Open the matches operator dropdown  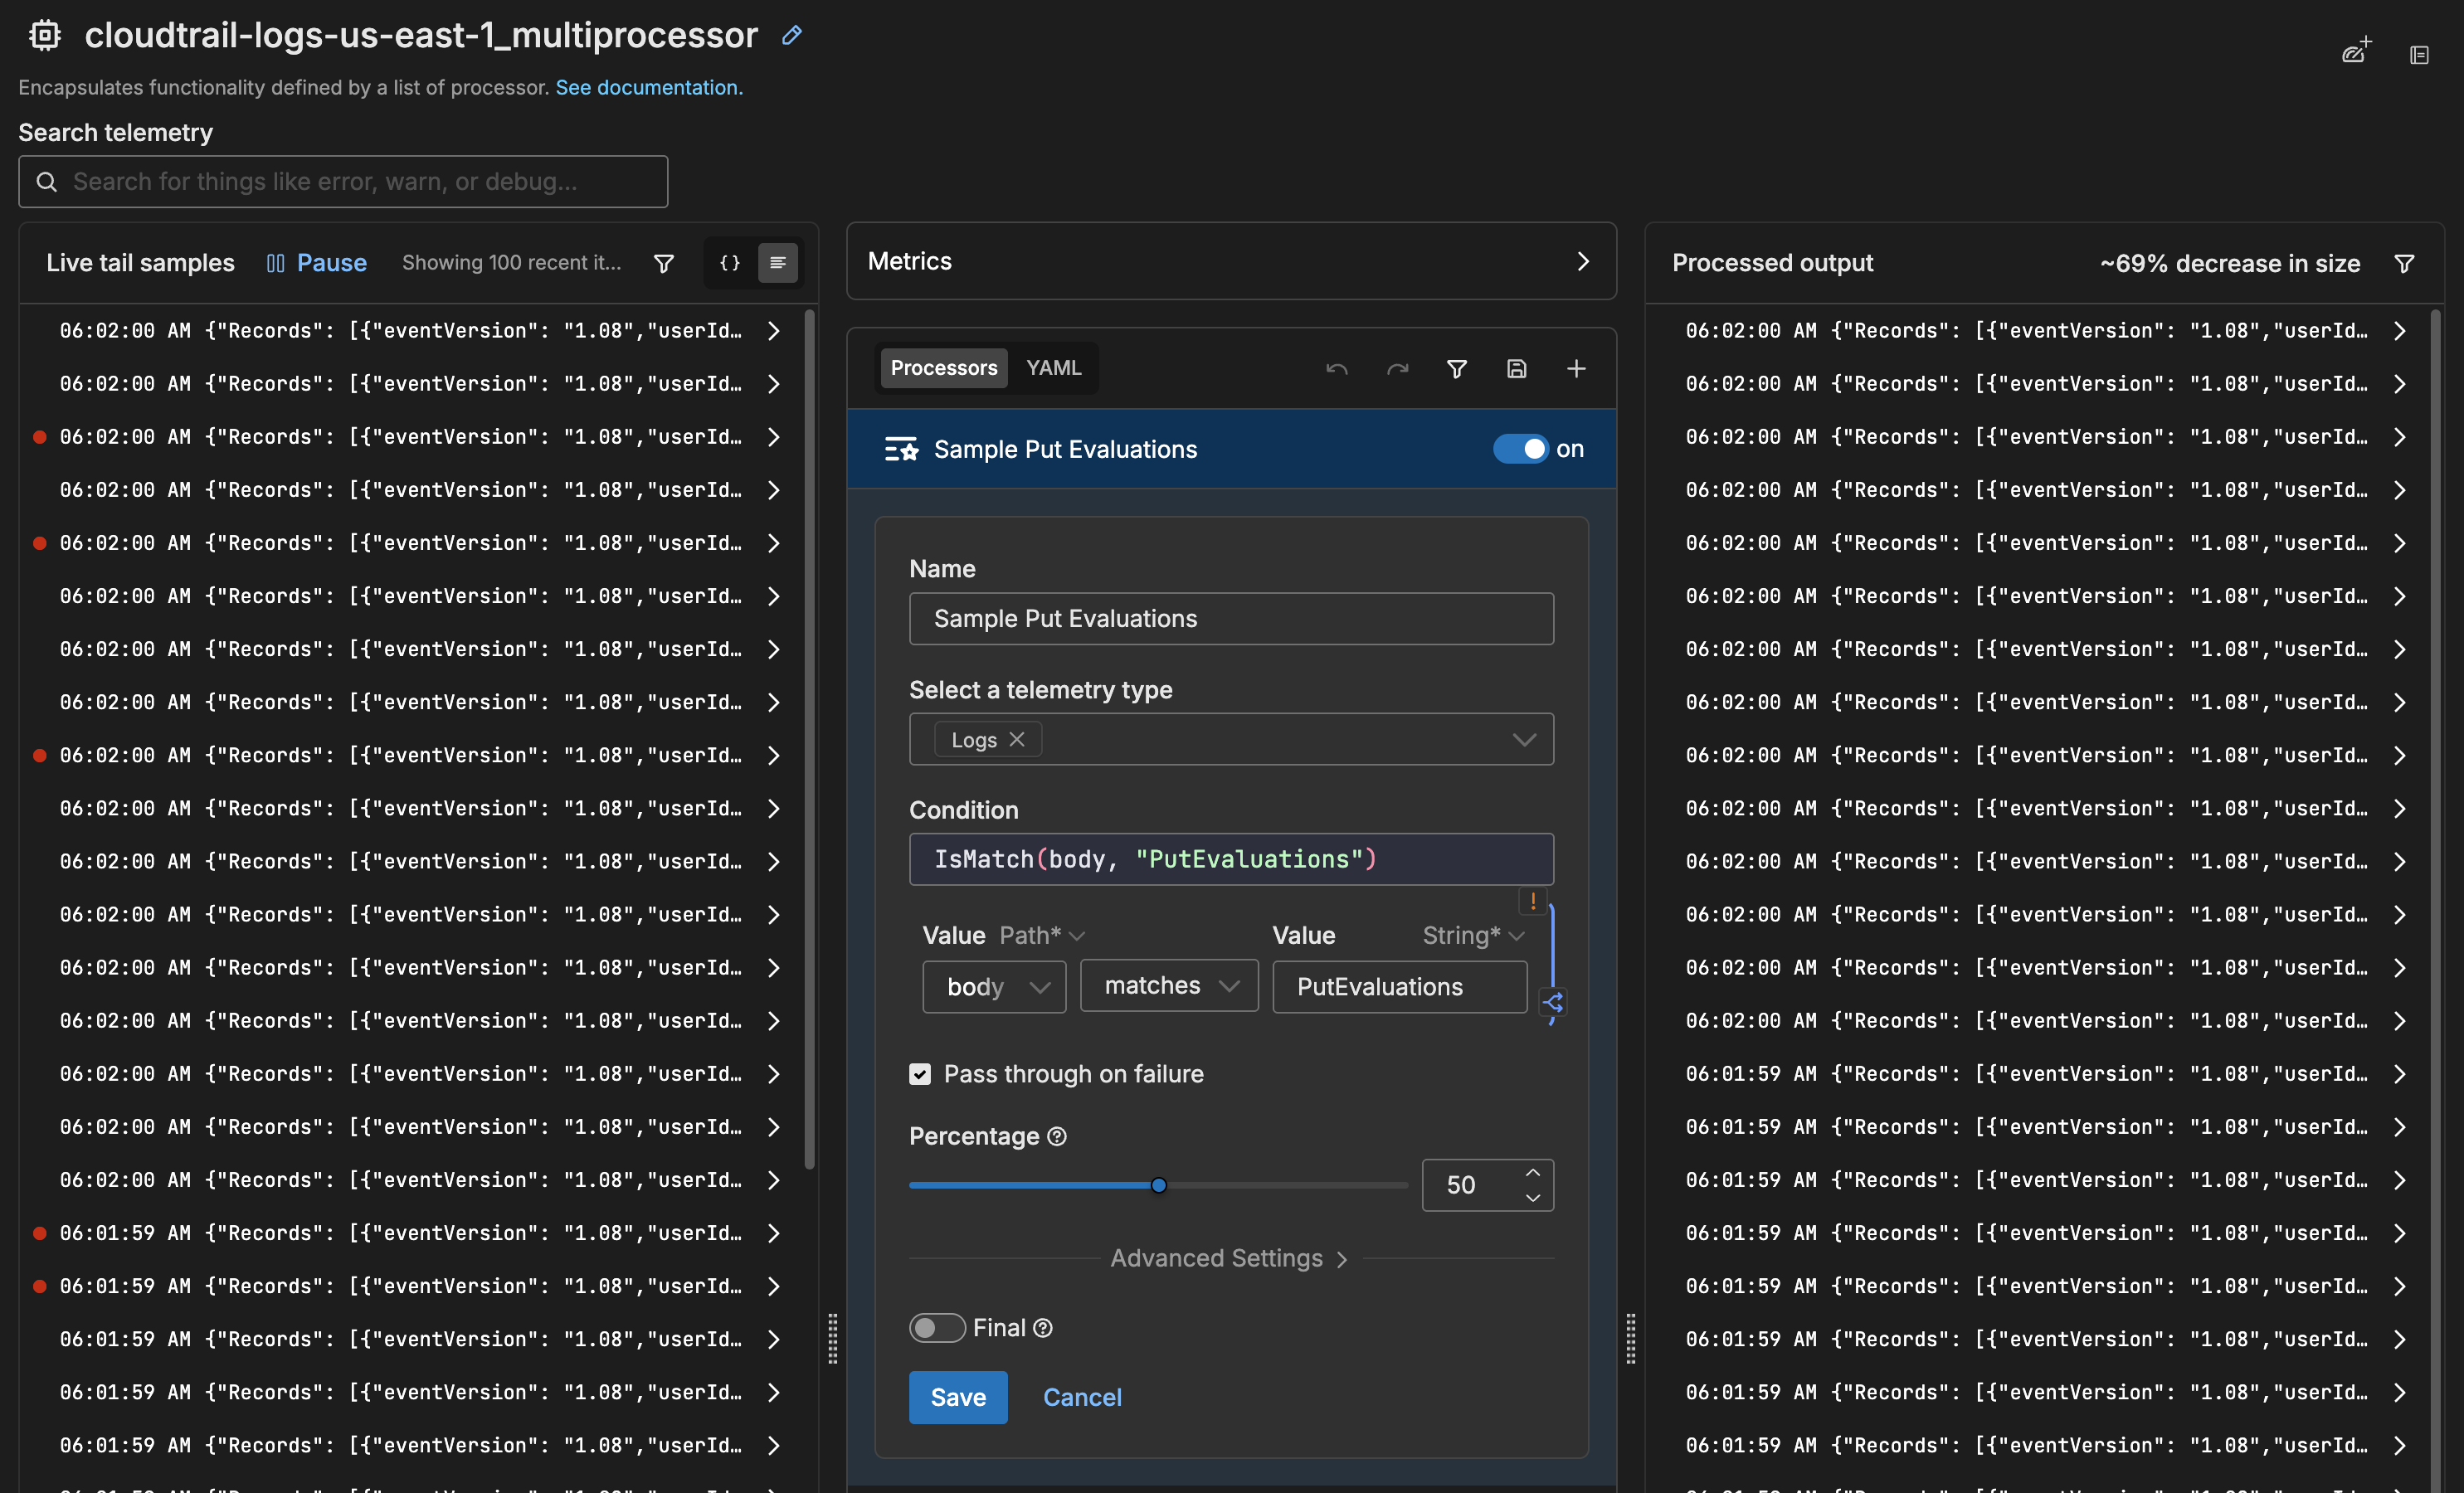1168,986
